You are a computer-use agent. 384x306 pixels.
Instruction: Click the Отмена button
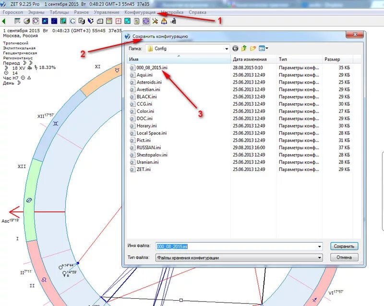pos(344,257)
